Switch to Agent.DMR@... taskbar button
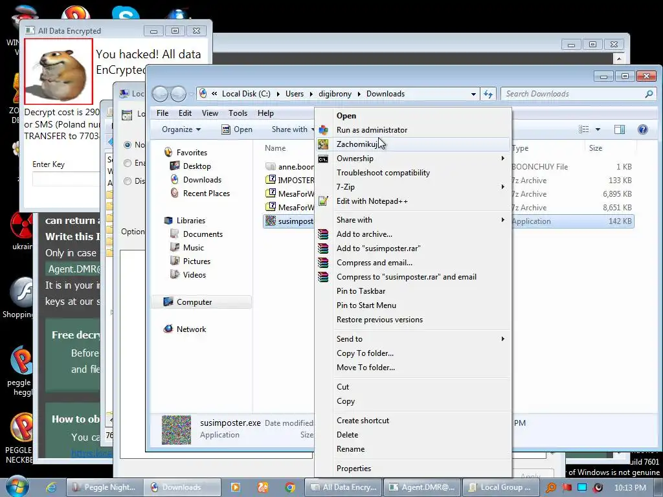 click(x=422, y=487)
